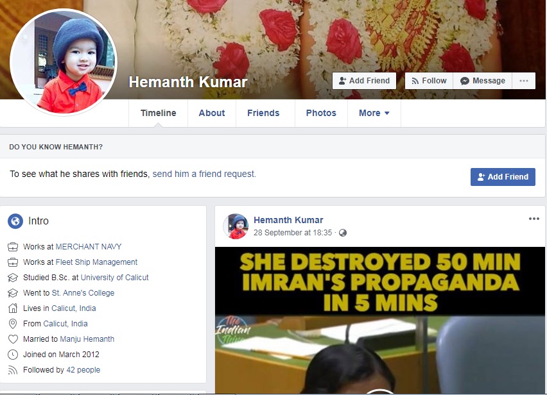Viewport: 547px width, 395px height.
Task: View the 42 people followers link
Action: (83, 370)
